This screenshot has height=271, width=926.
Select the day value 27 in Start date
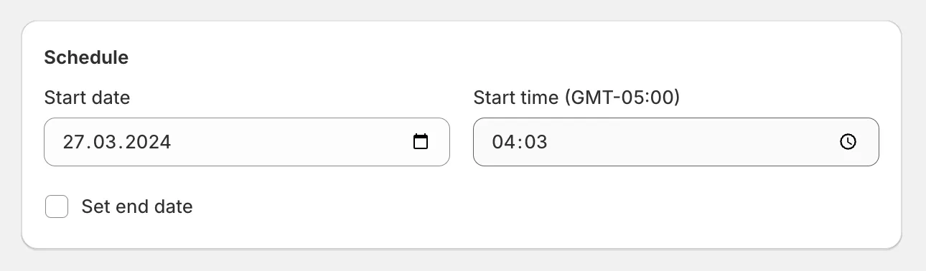(x=73, y=142)
